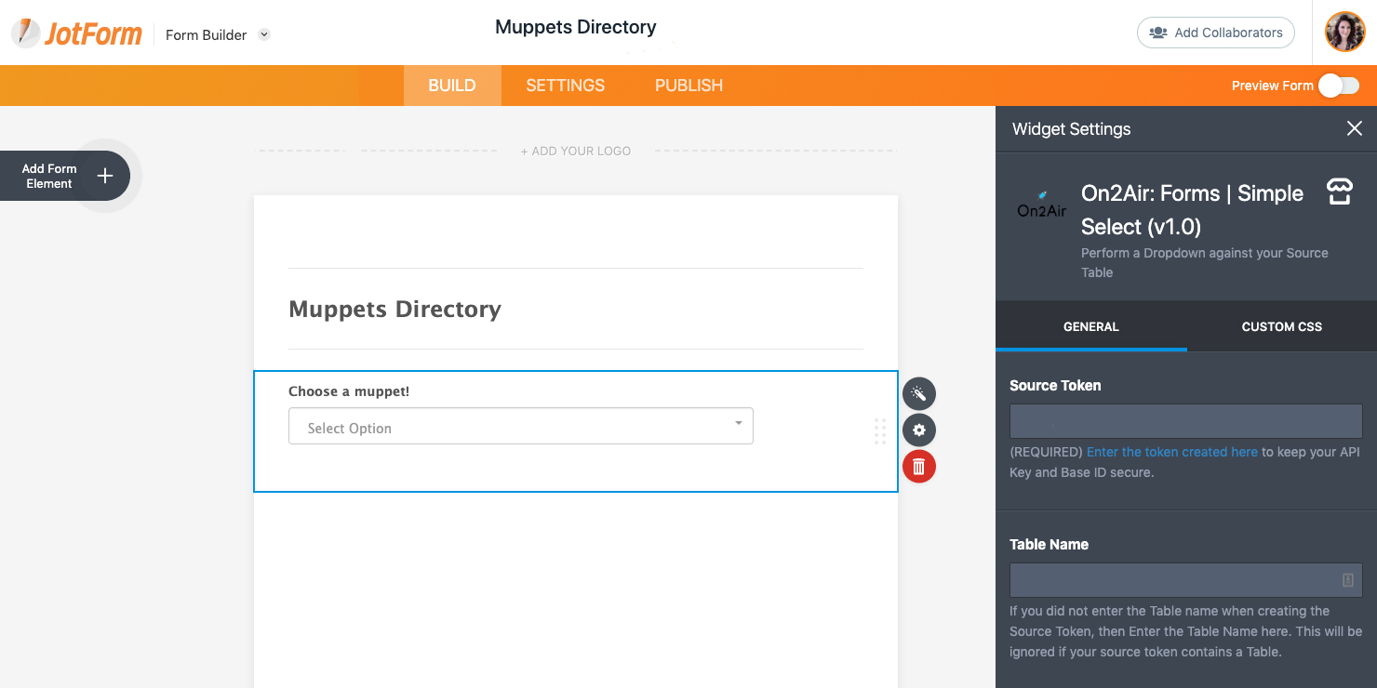
Task: Toggle the Preview Form switch
Action: (1339, 86)
